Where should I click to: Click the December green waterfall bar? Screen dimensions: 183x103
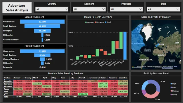[121, 40]
